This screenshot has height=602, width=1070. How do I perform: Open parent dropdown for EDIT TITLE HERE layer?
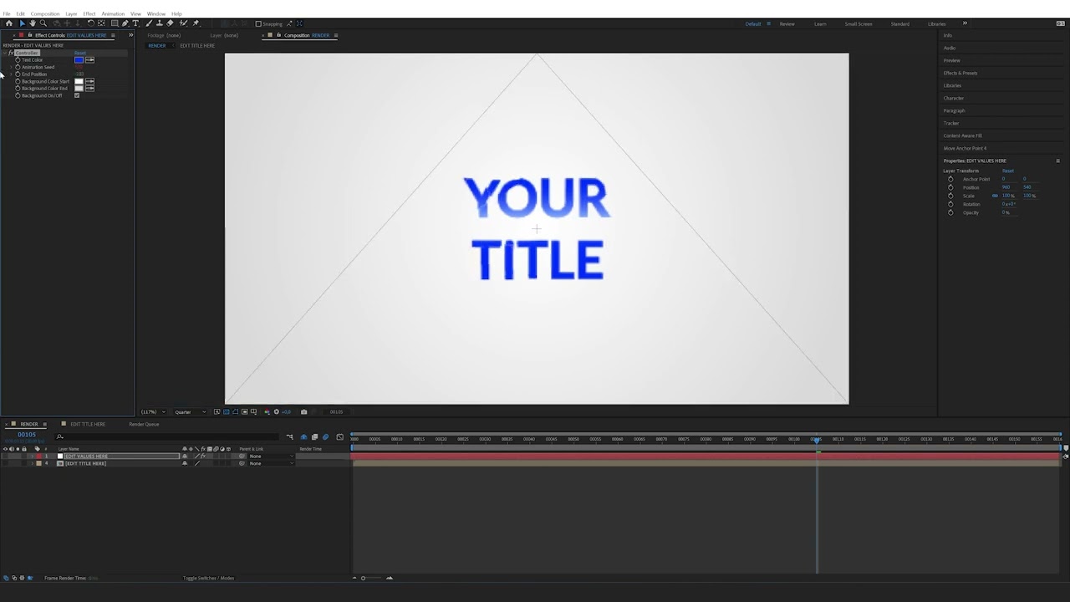271,463
